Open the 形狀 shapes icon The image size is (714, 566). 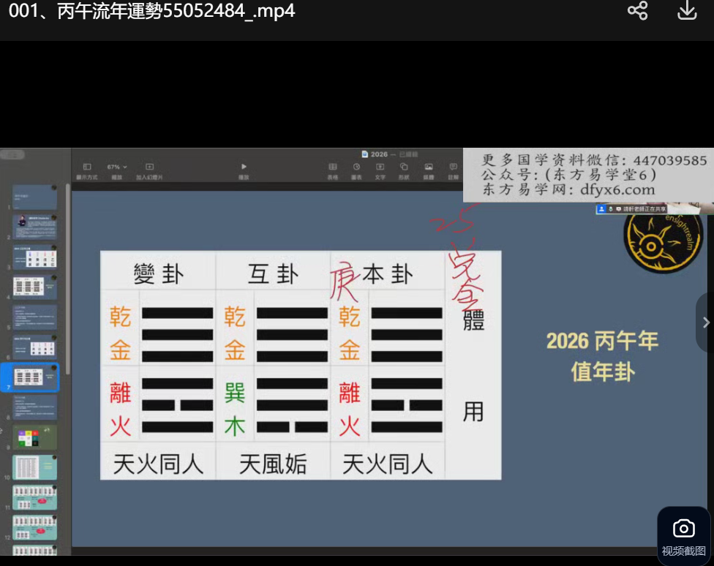(x=404, y=167)
